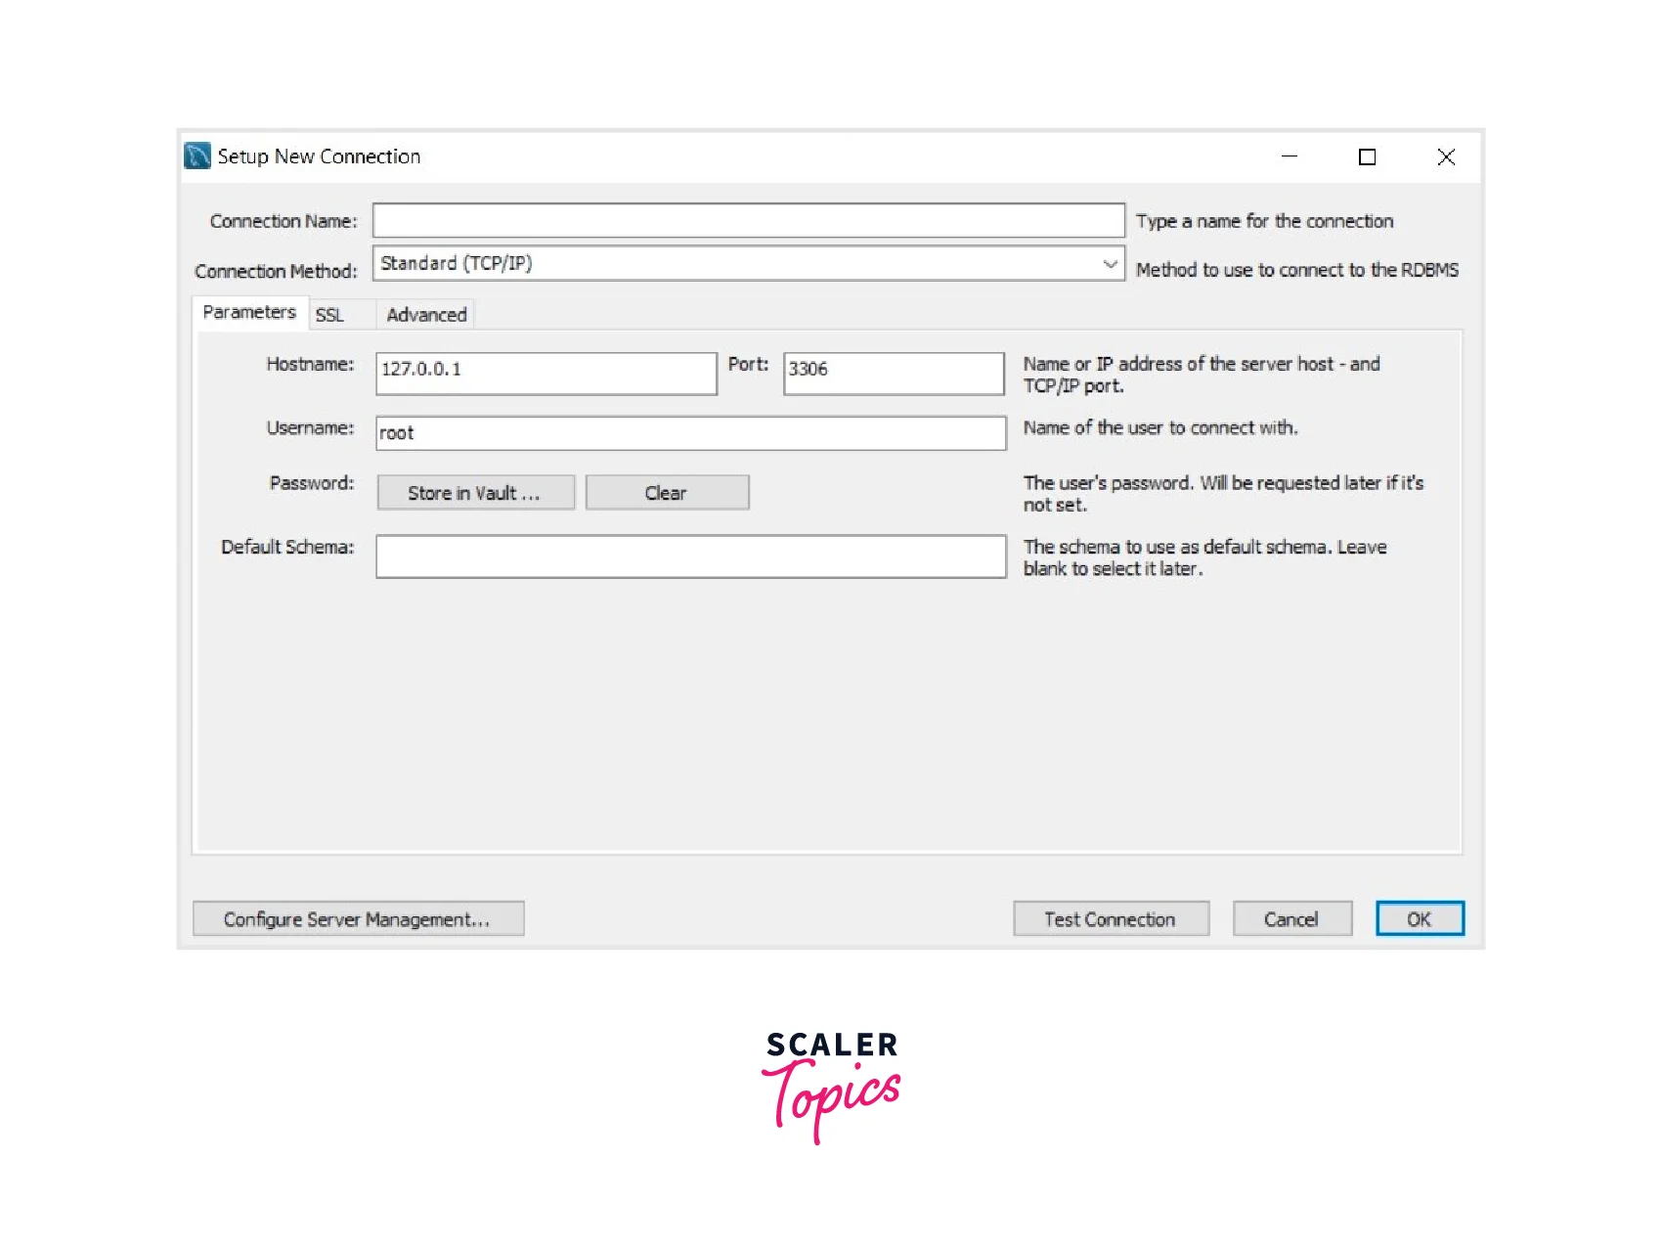Expand the Connection Method dropdown arrow
The image size is (1662, 1246).
(1110, 264)
